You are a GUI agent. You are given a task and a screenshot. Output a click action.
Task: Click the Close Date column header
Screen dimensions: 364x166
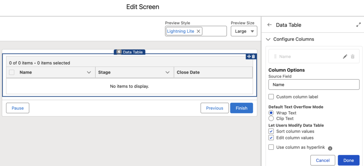tap(213, 72)
